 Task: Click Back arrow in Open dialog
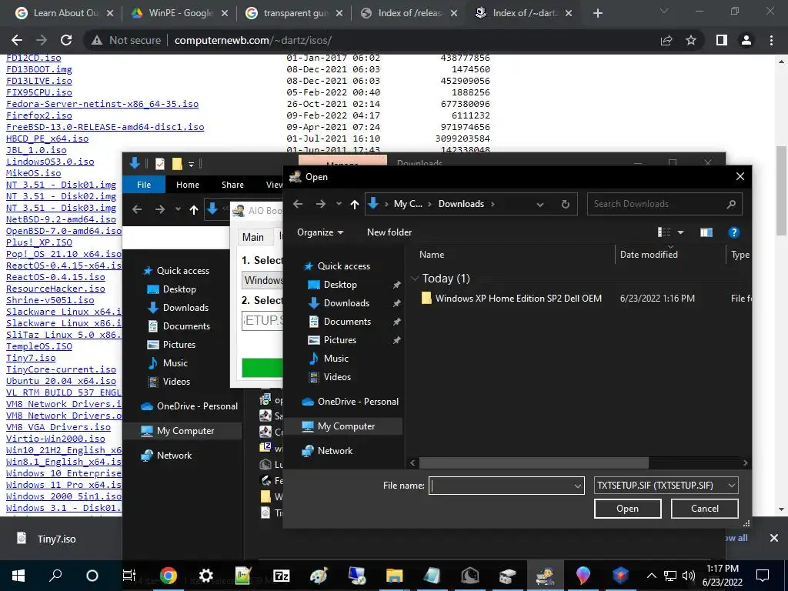point(298,204)
